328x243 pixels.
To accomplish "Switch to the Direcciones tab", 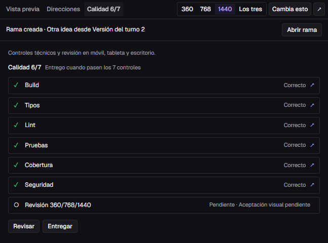I will point(63,9).
